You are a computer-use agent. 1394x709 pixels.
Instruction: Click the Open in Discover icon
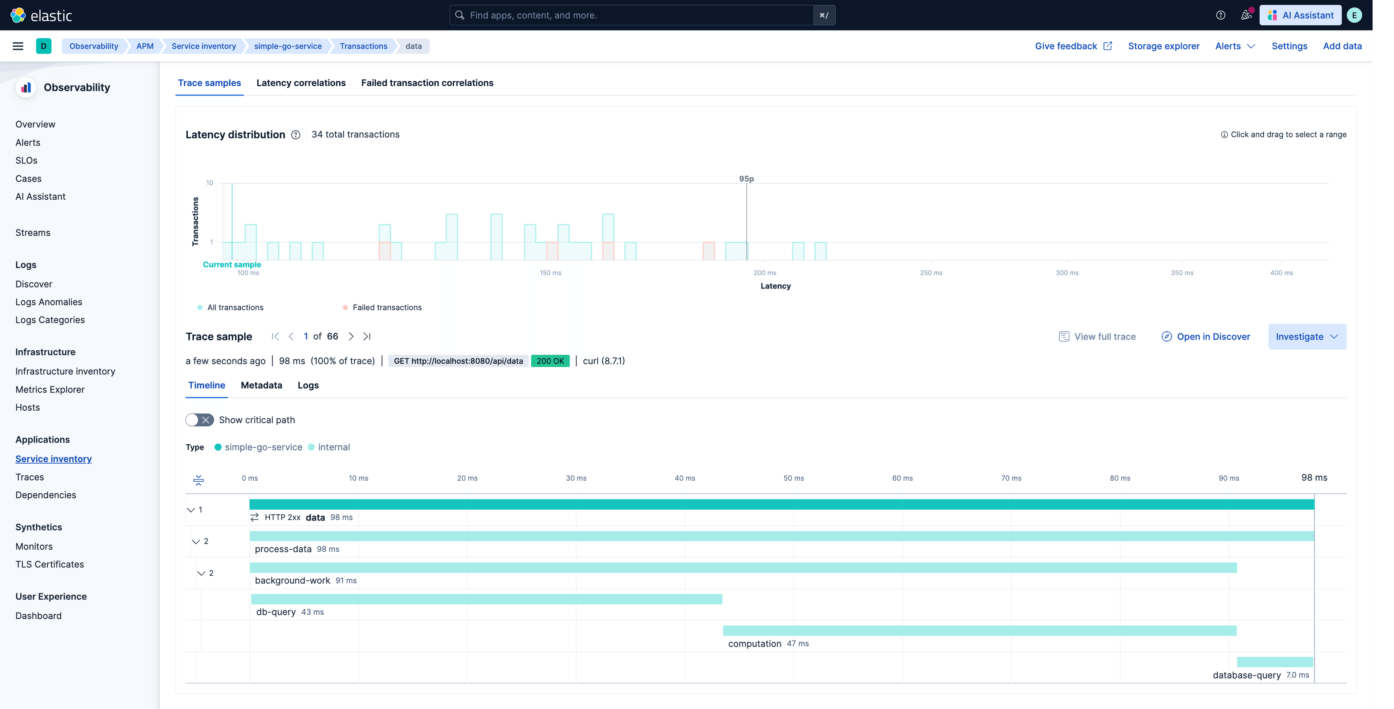coord(1166,336)
